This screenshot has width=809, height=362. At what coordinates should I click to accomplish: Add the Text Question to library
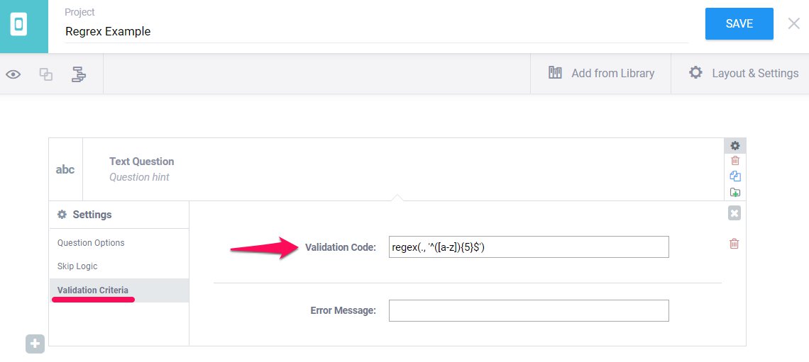(735, 192)
